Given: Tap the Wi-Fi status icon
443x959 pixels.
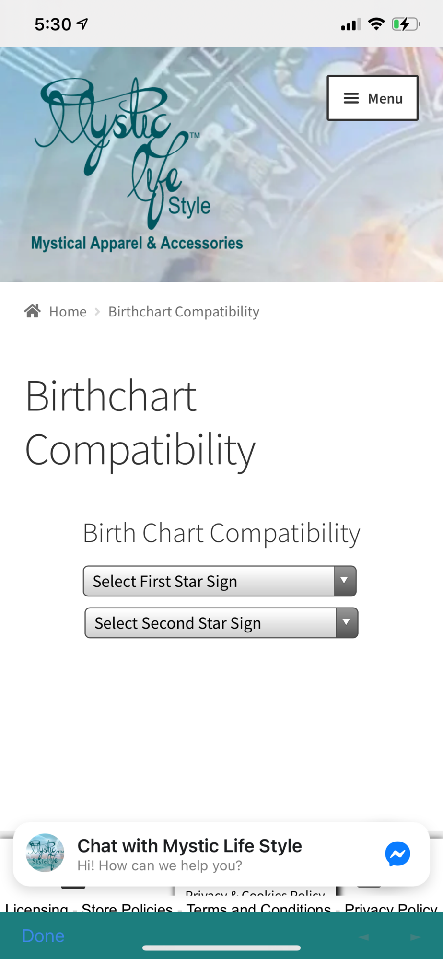Looking at the screenshot, I should tap(376, 24).
